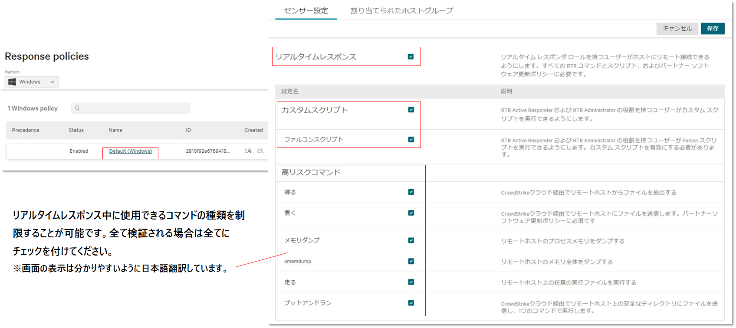736x328 pixels.
Task: Select the Enabled status cell
Action: (x=79, y=151)
